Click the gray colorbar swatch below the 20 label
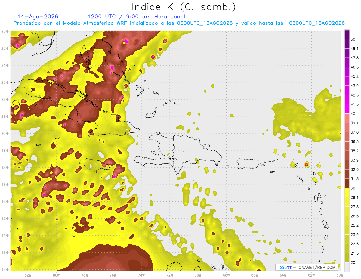Screen dimensions: 361x279 click(x=347, y=267)
